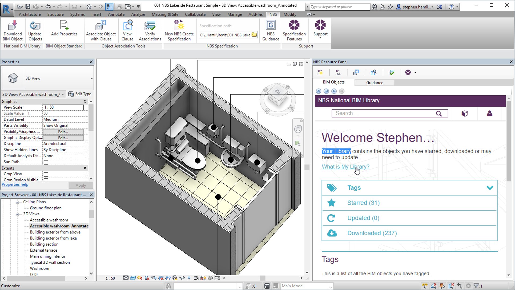This screenshot has height=290, width=515.
Task: Toggle the Crop View checkbox
Action: [46, 174]
